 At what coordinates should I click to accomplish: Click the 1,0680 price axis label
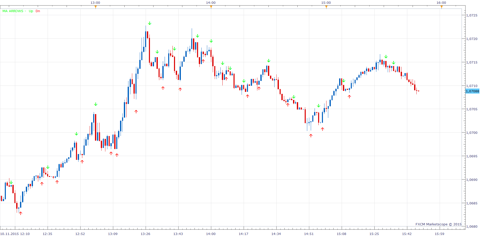click(472, 227)
